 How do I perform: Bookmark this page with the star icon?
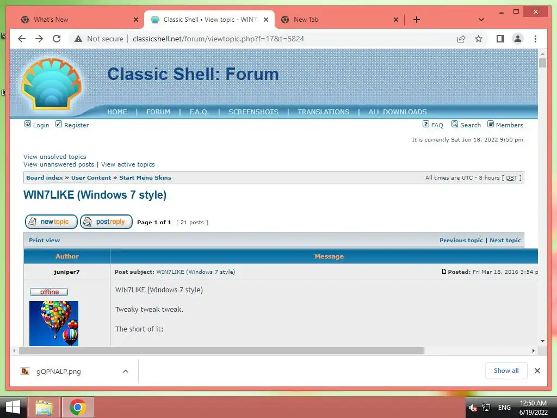(x=479, y=39)
